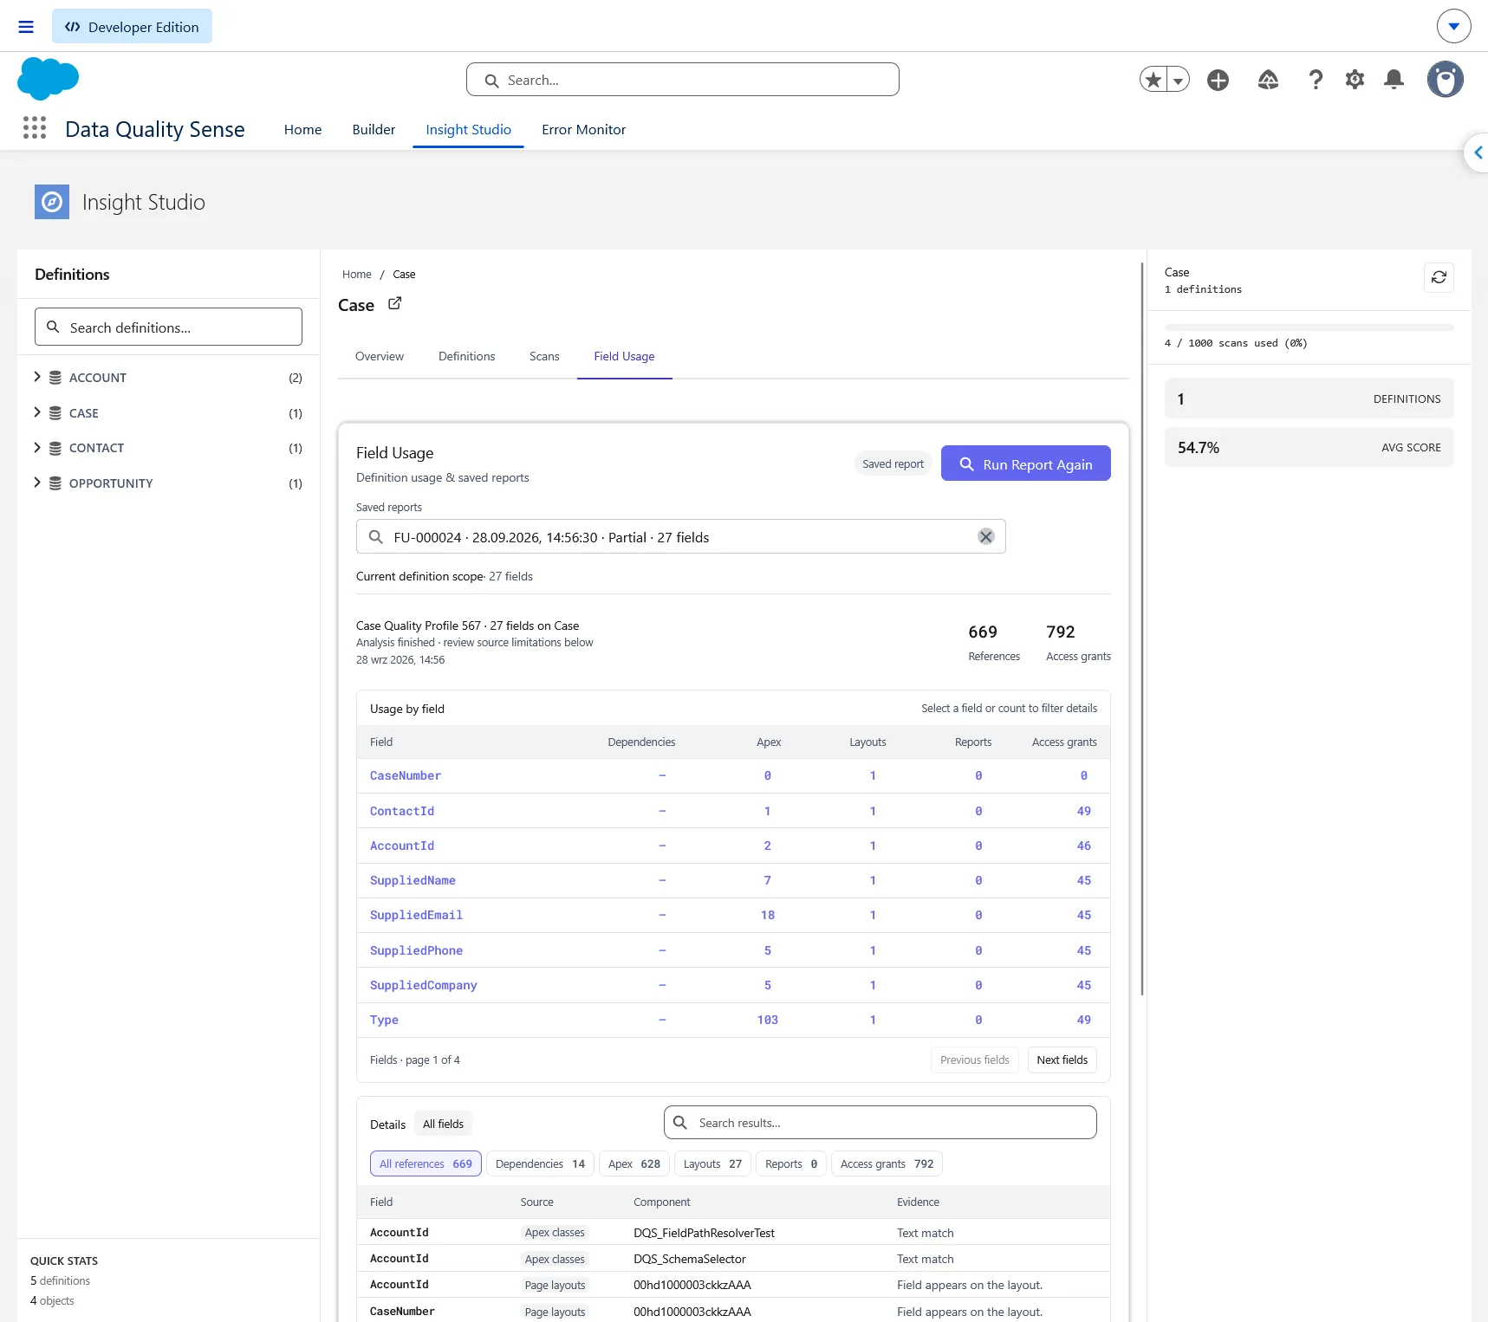
Task: Click the favorites star icon
Action: coord(1153,80)
